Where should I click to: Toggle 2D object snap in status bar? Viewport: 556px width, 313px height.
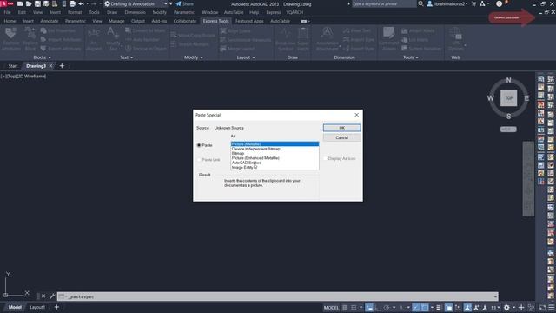coord(425,307)
